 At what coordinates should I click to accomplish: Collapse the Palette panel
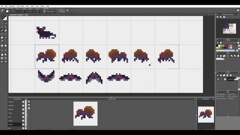(217, 40)
